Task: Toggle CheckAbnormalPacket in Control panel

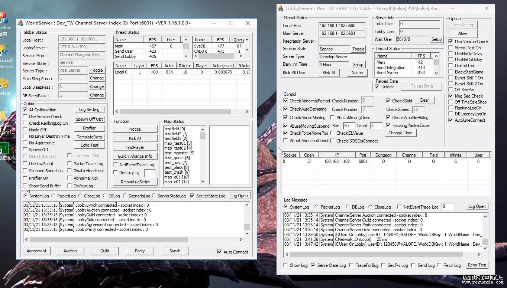Action: [285, 101]
